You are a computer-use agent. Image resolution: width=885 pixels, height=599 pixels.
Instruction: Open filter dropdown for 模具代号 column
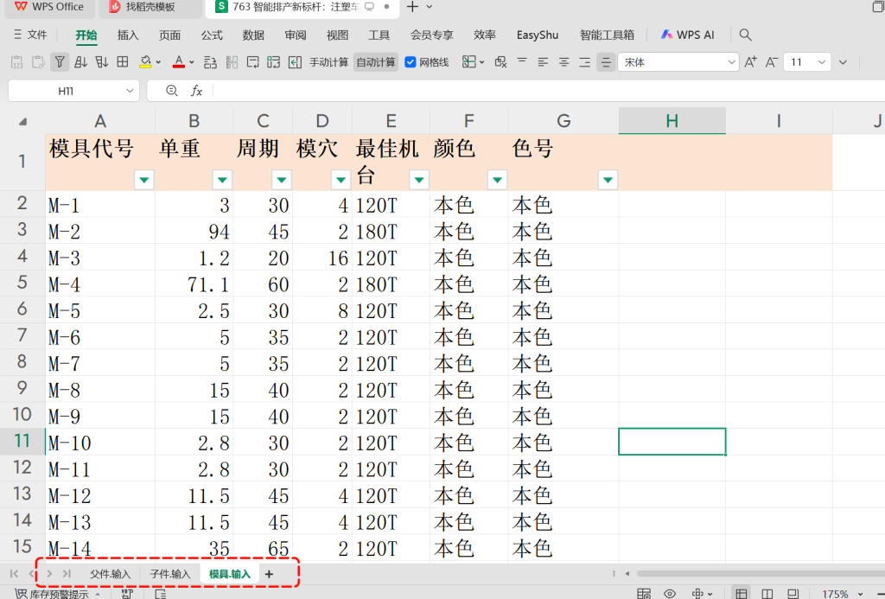(x=144, y=180)
